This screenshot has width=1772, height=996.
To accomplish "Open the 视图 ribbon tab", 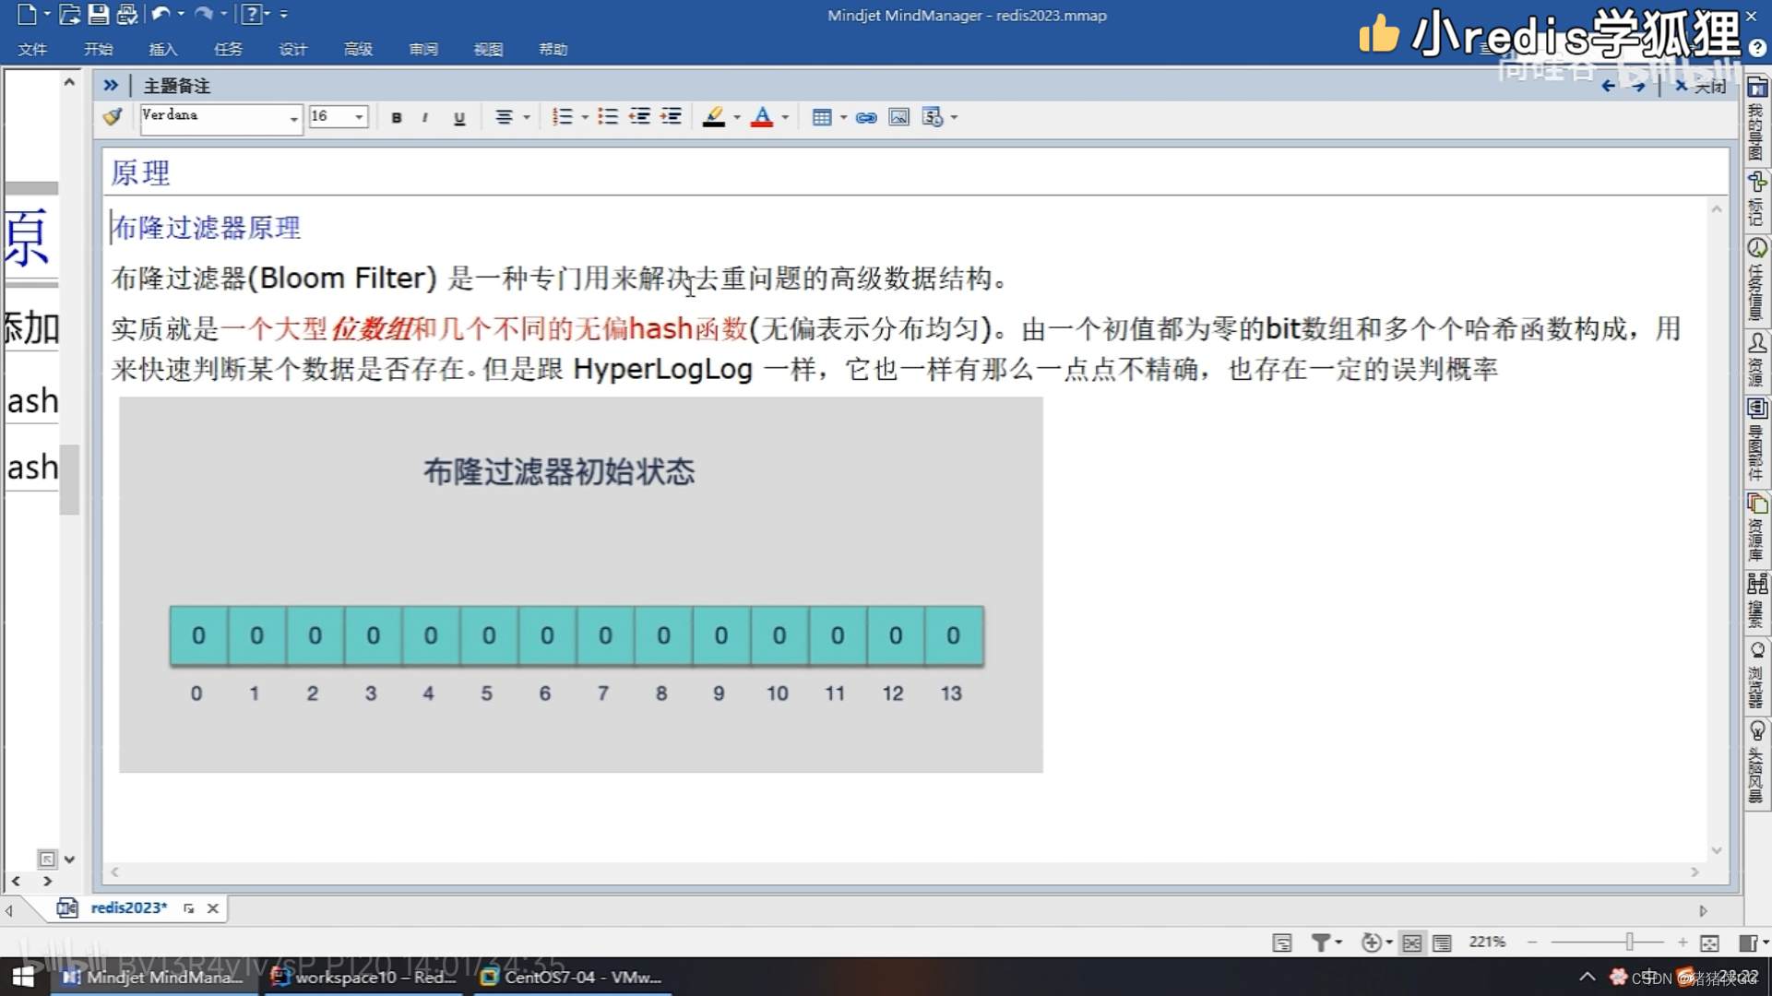I will coord(488,49).
